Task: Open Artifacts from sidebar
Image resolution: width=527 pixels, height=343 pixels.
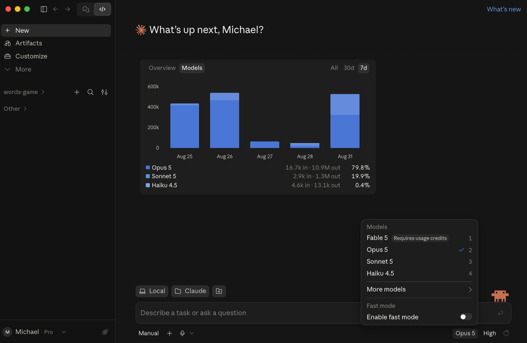Action: click(x=56, y=43)
